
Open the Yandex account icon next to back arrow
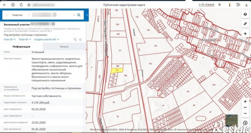pos(13,5)
